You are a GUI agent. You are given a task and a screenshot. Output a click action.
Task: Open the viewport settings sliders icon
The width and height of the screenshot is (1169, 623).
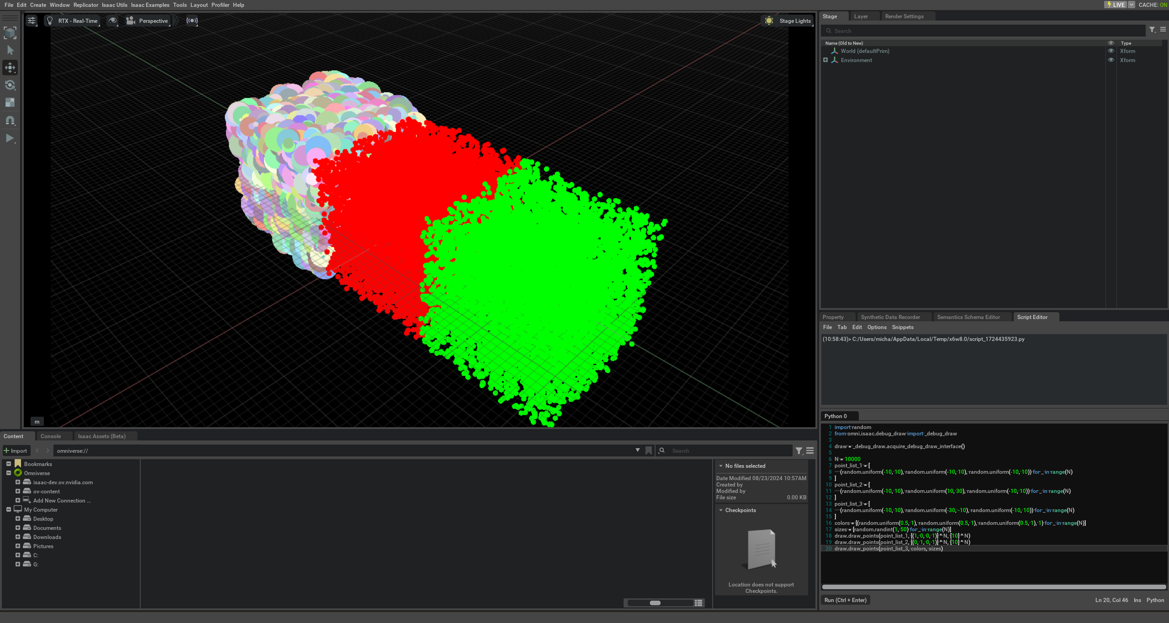[32, 21]
